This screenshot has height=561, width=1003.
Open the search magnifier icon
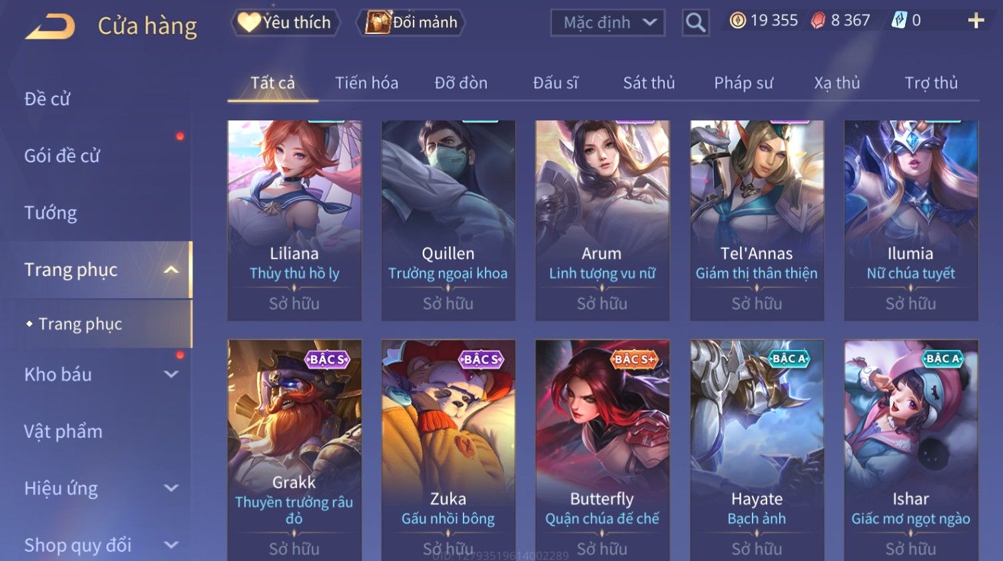pyautogui.click(x=695, y=23)
